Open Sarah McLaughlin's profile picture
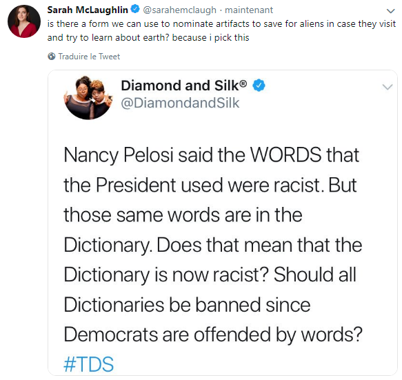 pyautogui.click(x=24, y=21)
